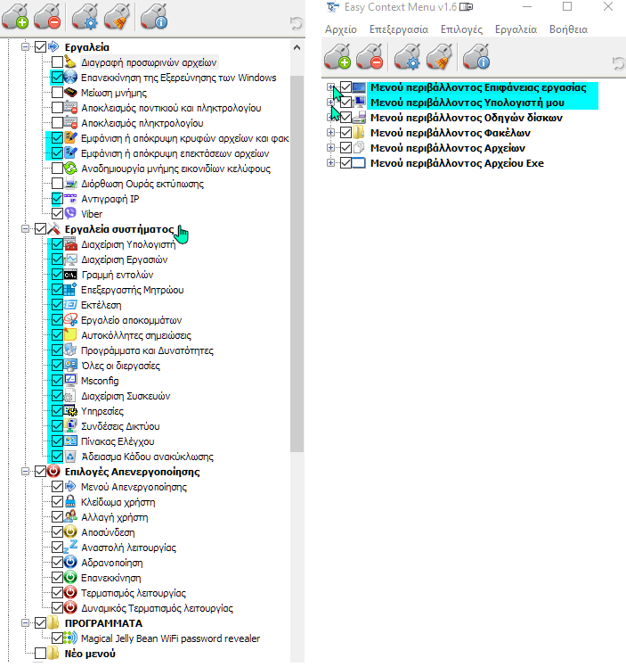The width and height of the screenshot is (626, 667).
Task: Check Αποκλεισμός ποντικιού και πληκτρολογίου box
Action: pyautogui.click(x=57, y=108)
